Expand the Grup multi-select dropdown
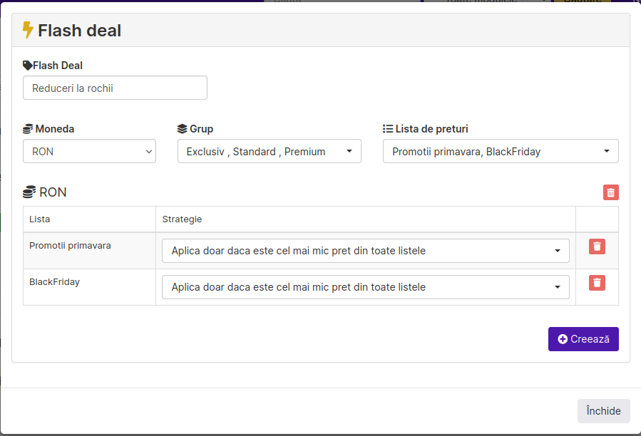Image resolution: width=641 pixels, height=436 pixels. 269,151
